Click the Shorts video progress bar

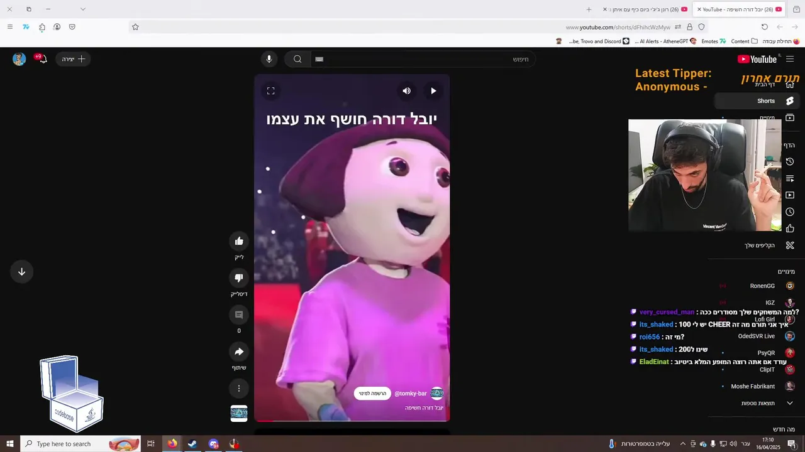pyautogui.click(x=352, y=421)
